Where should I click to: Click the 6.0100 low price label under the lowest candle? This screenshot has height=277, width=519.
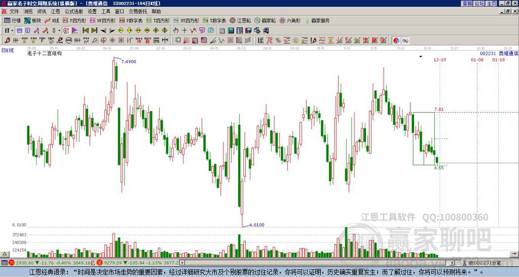point(257,225)
